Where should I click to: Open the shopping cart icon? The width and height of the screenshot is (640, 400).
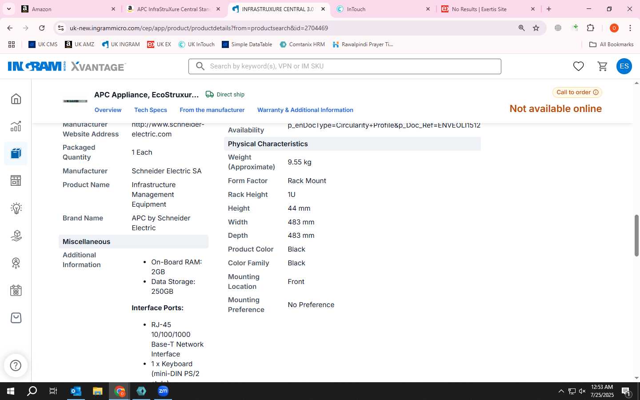pyautogui.click(x=602, y=66)
